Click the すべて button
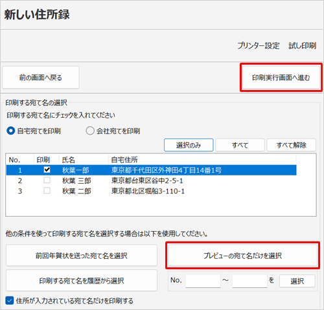Viewport: 324px width, 310px height. pos(240,145)
